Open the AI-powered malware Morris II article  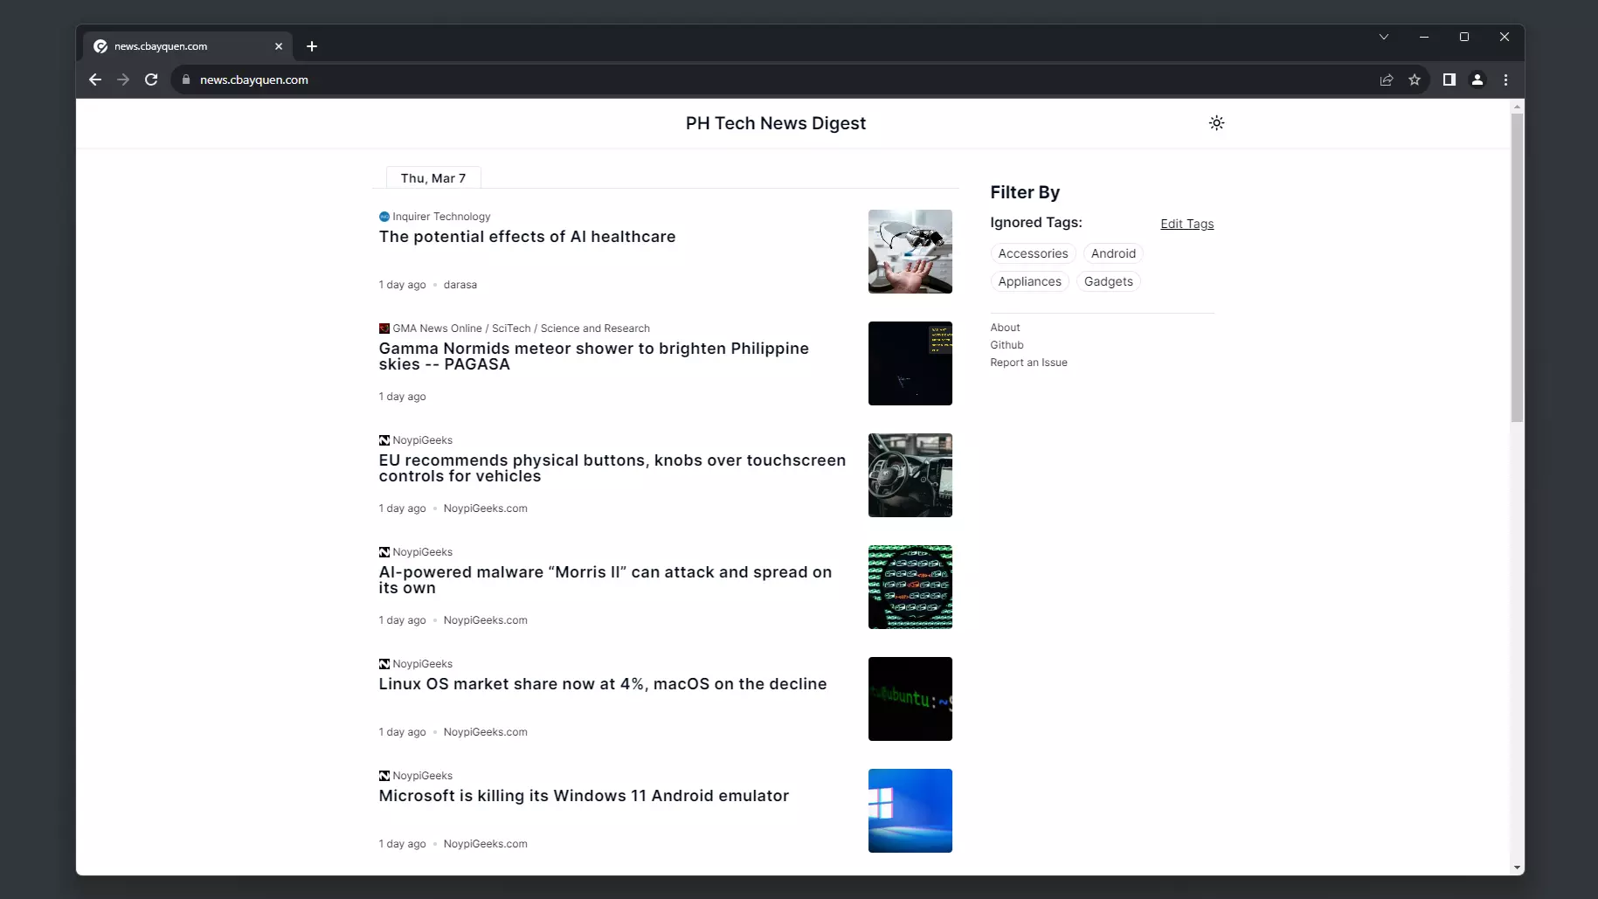pos(605,580)
